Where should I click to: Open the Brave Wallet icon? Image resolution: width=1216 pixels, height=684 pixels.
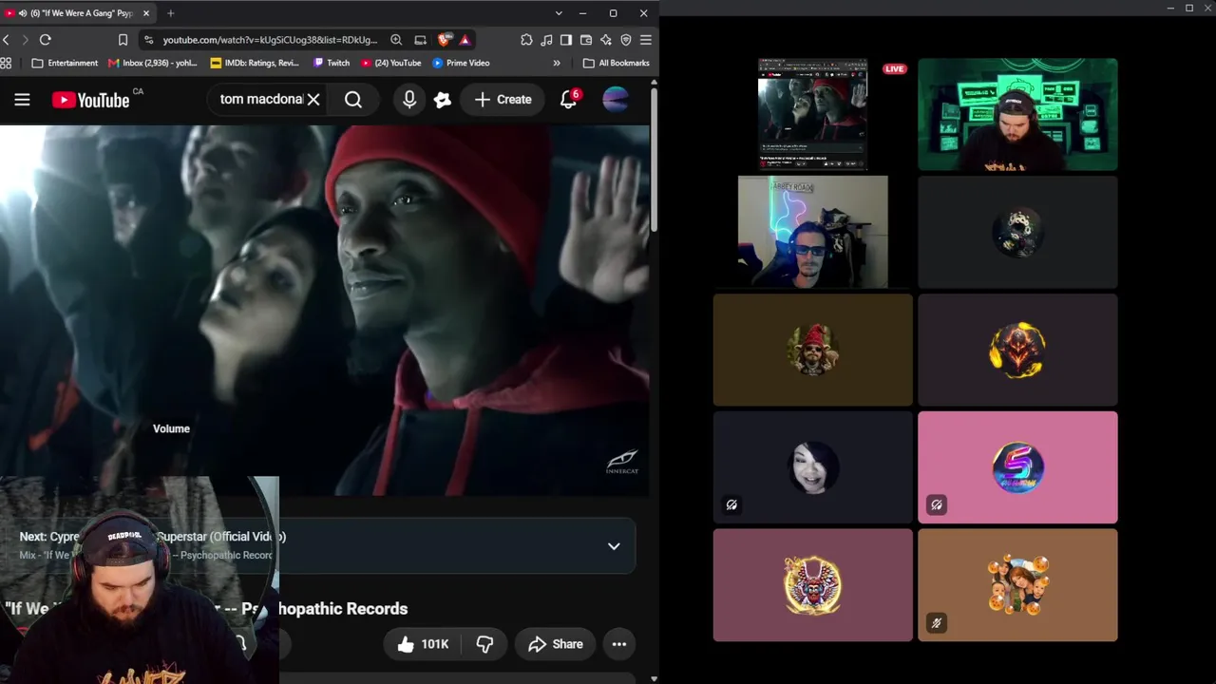click(x=586, y=40)
